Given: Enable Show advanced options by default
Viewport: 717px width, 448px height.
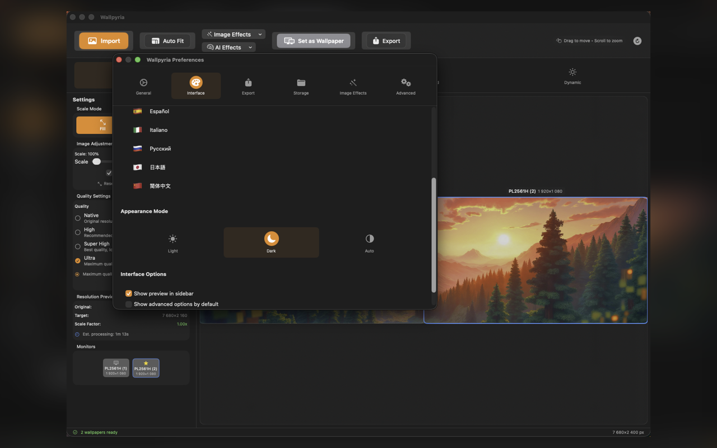Looking at the screenshot, I should [x=129, y=304].
